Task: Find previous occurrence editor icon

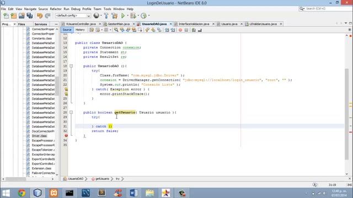Action: [122, 30]
